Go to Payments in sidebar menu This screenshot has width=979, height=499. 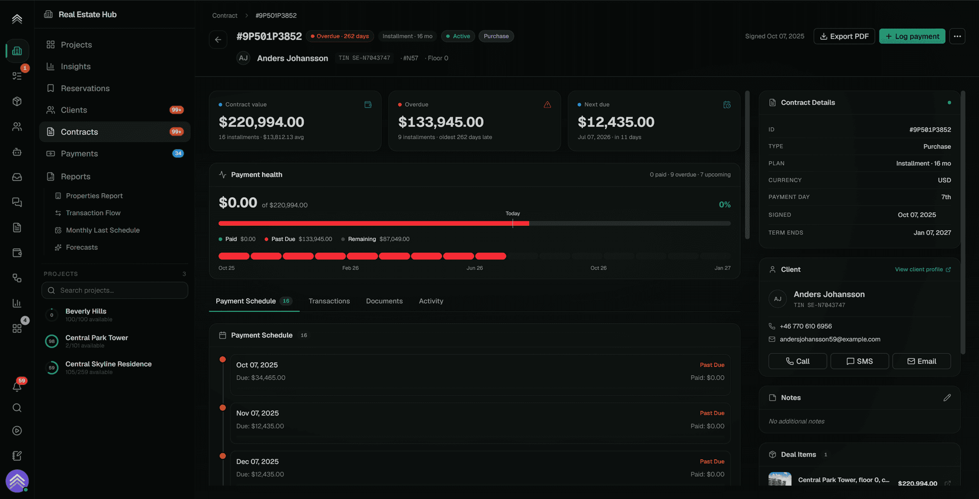(x=79, y=154)
